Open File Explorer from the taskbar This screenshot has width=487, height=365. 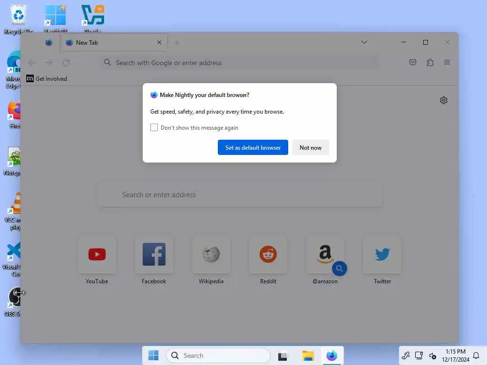(x=308, y=355)
